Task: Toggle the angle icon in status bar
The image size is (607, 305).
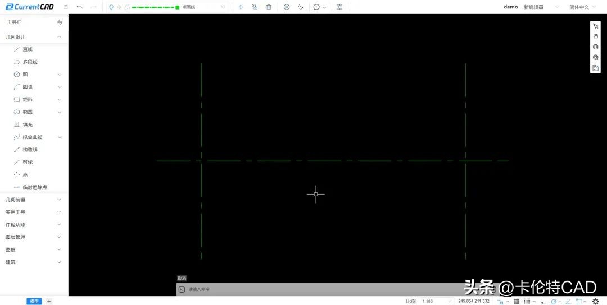Action: (x=568, y=302)
